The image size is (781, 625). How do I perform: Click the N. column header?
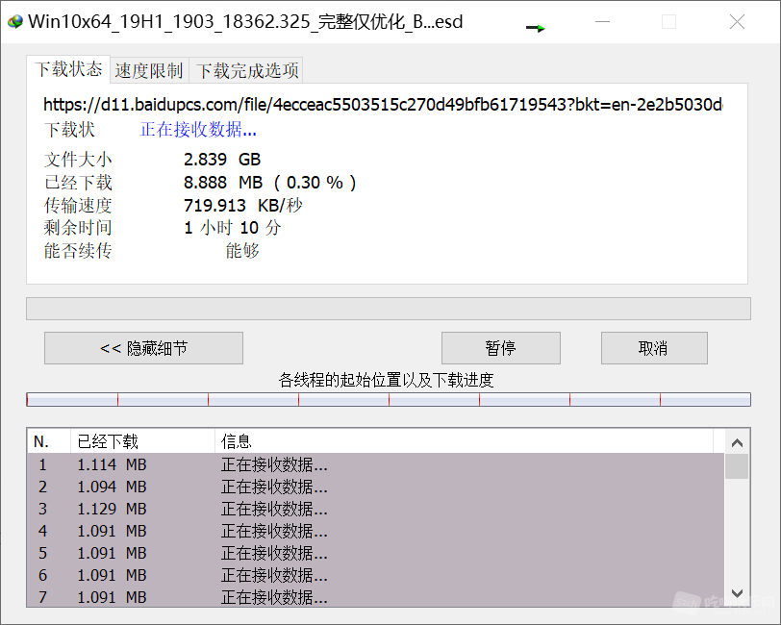coord(49,441)
